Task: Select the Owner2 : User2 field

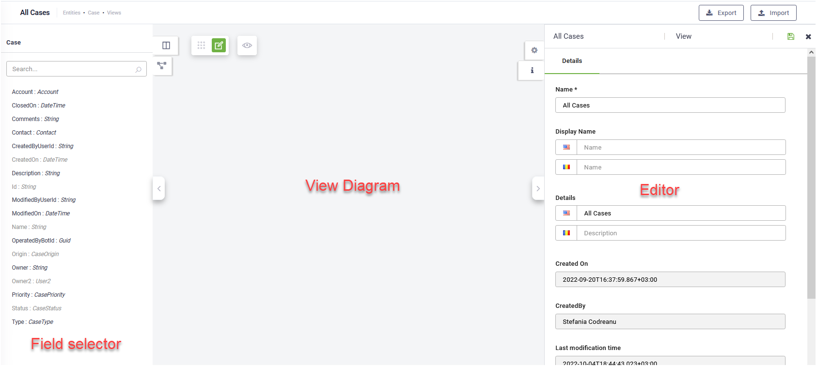Action: tap(31, 281)
